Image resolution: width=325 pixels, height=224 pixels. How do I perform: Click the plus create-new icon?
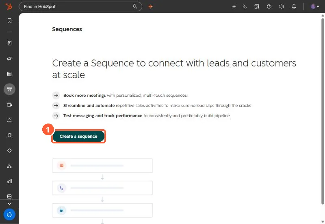pyautogui.click(x=234, y=6)
